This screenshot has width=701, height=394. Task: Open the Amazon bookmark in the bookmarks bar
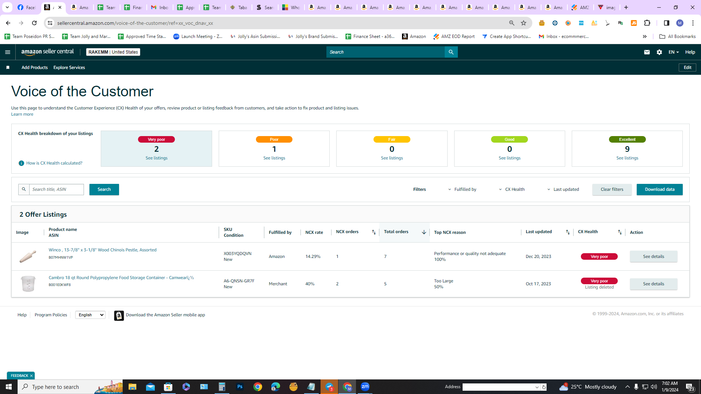[414, 36]
